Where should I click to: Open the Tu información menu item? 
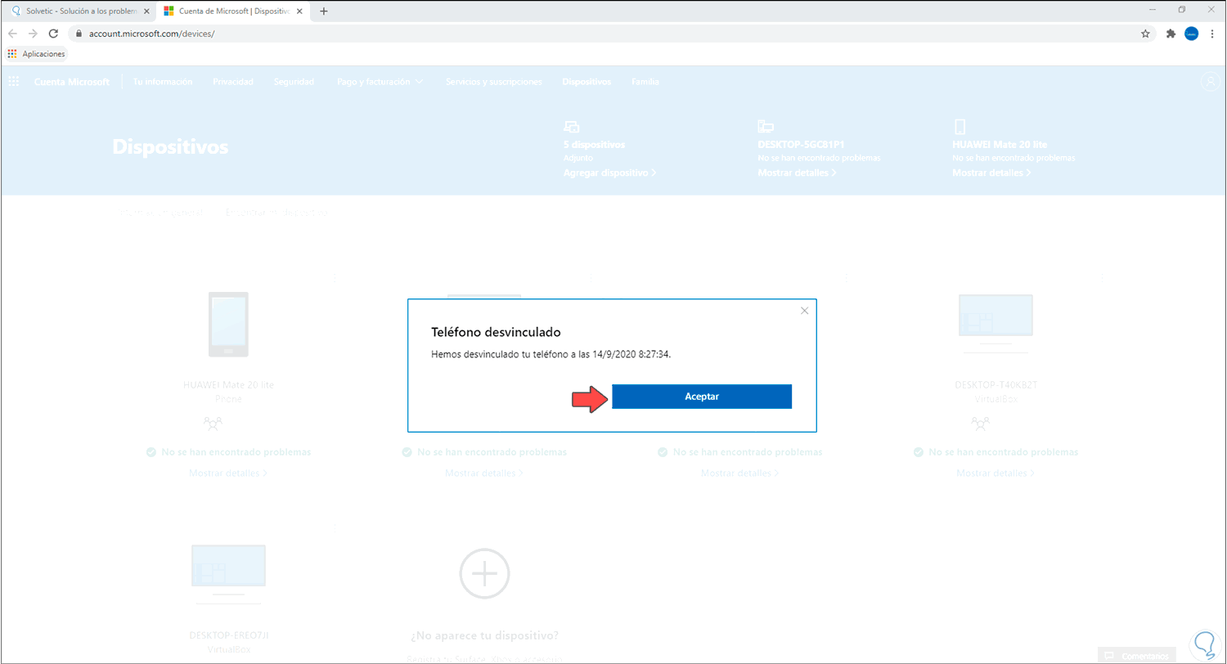coord(163,82)
